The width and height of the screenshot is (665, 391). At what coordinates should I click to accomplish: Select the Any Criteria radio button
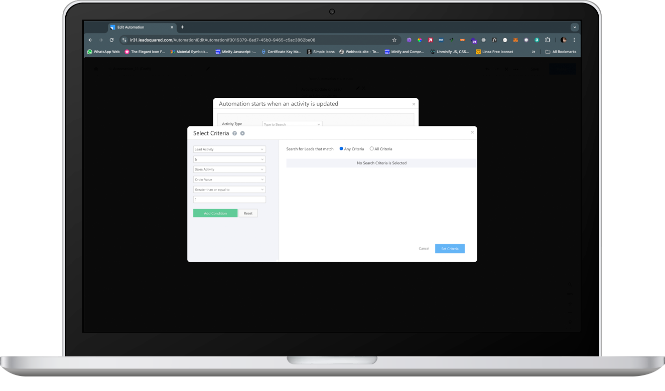[341, 149]
